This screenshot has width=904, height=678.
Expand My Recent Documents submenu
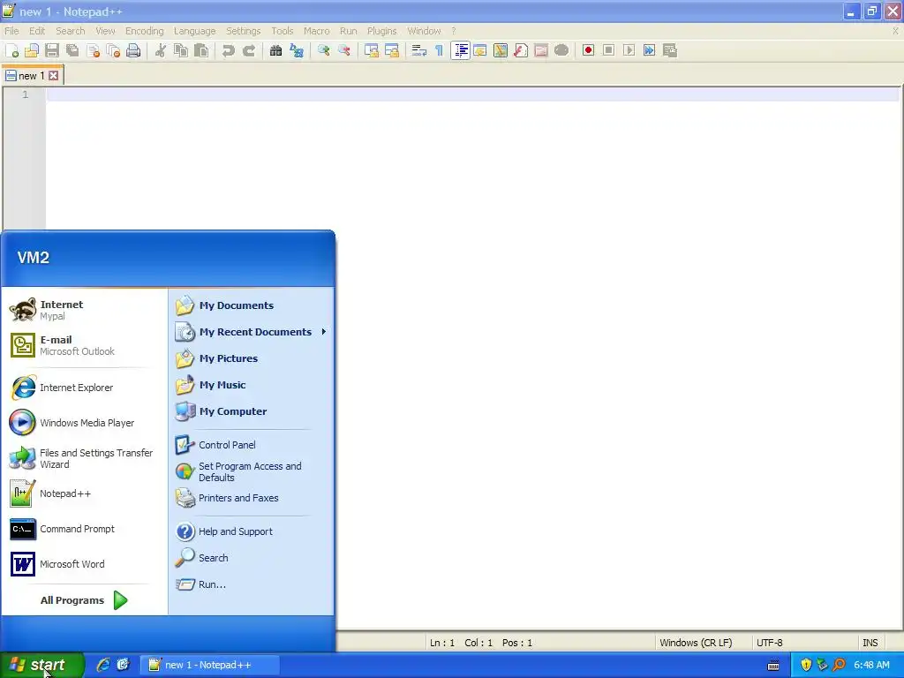point(252,332)
